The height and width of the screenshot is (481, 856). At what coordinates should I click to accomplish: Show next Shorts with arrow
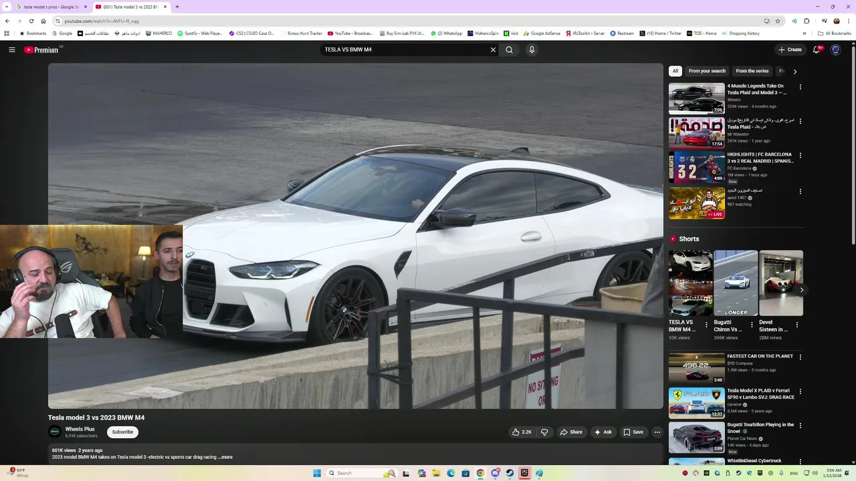(x=801, y=289)
